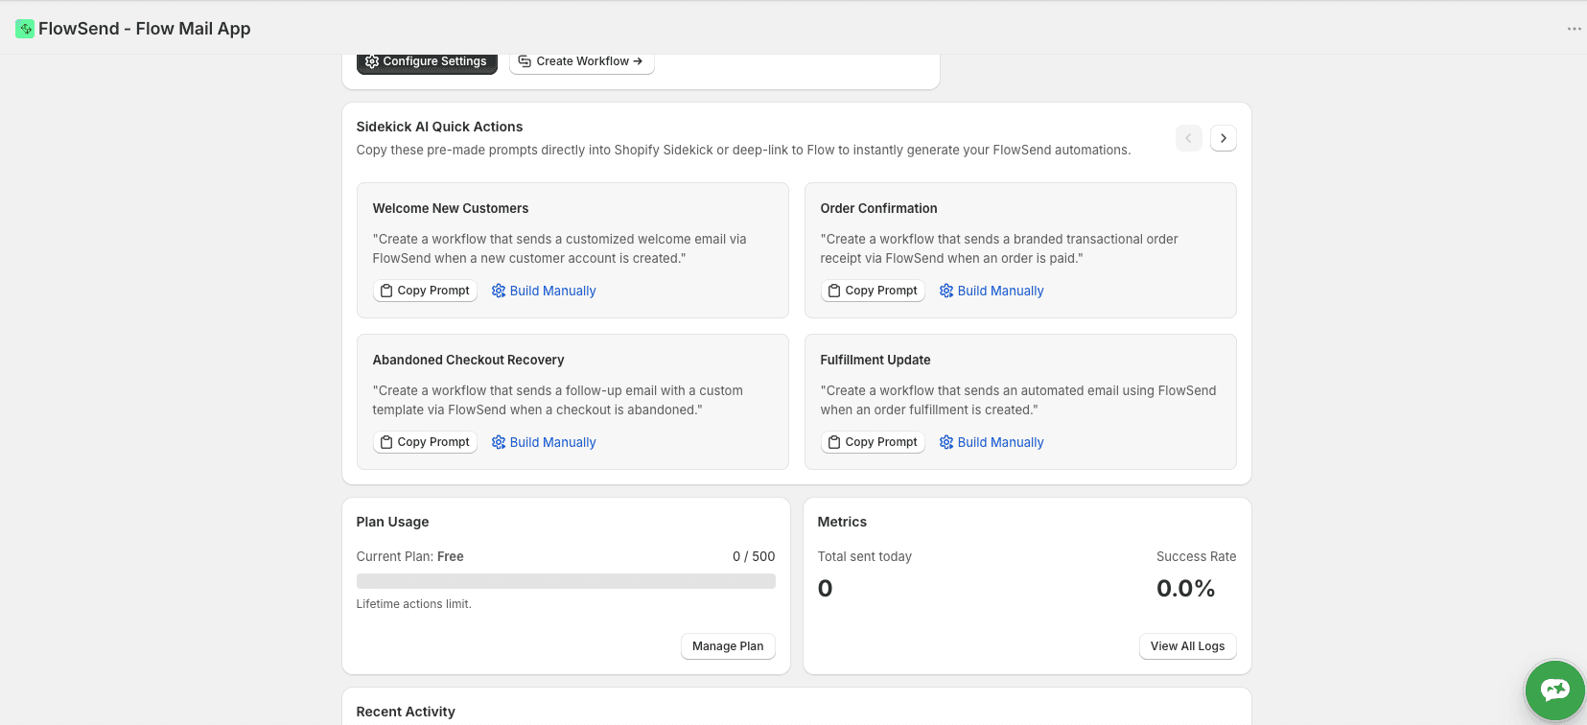Click the Total sent today label
The height and width of the screenshot is (725, 1587).
[x=865, y=556]
